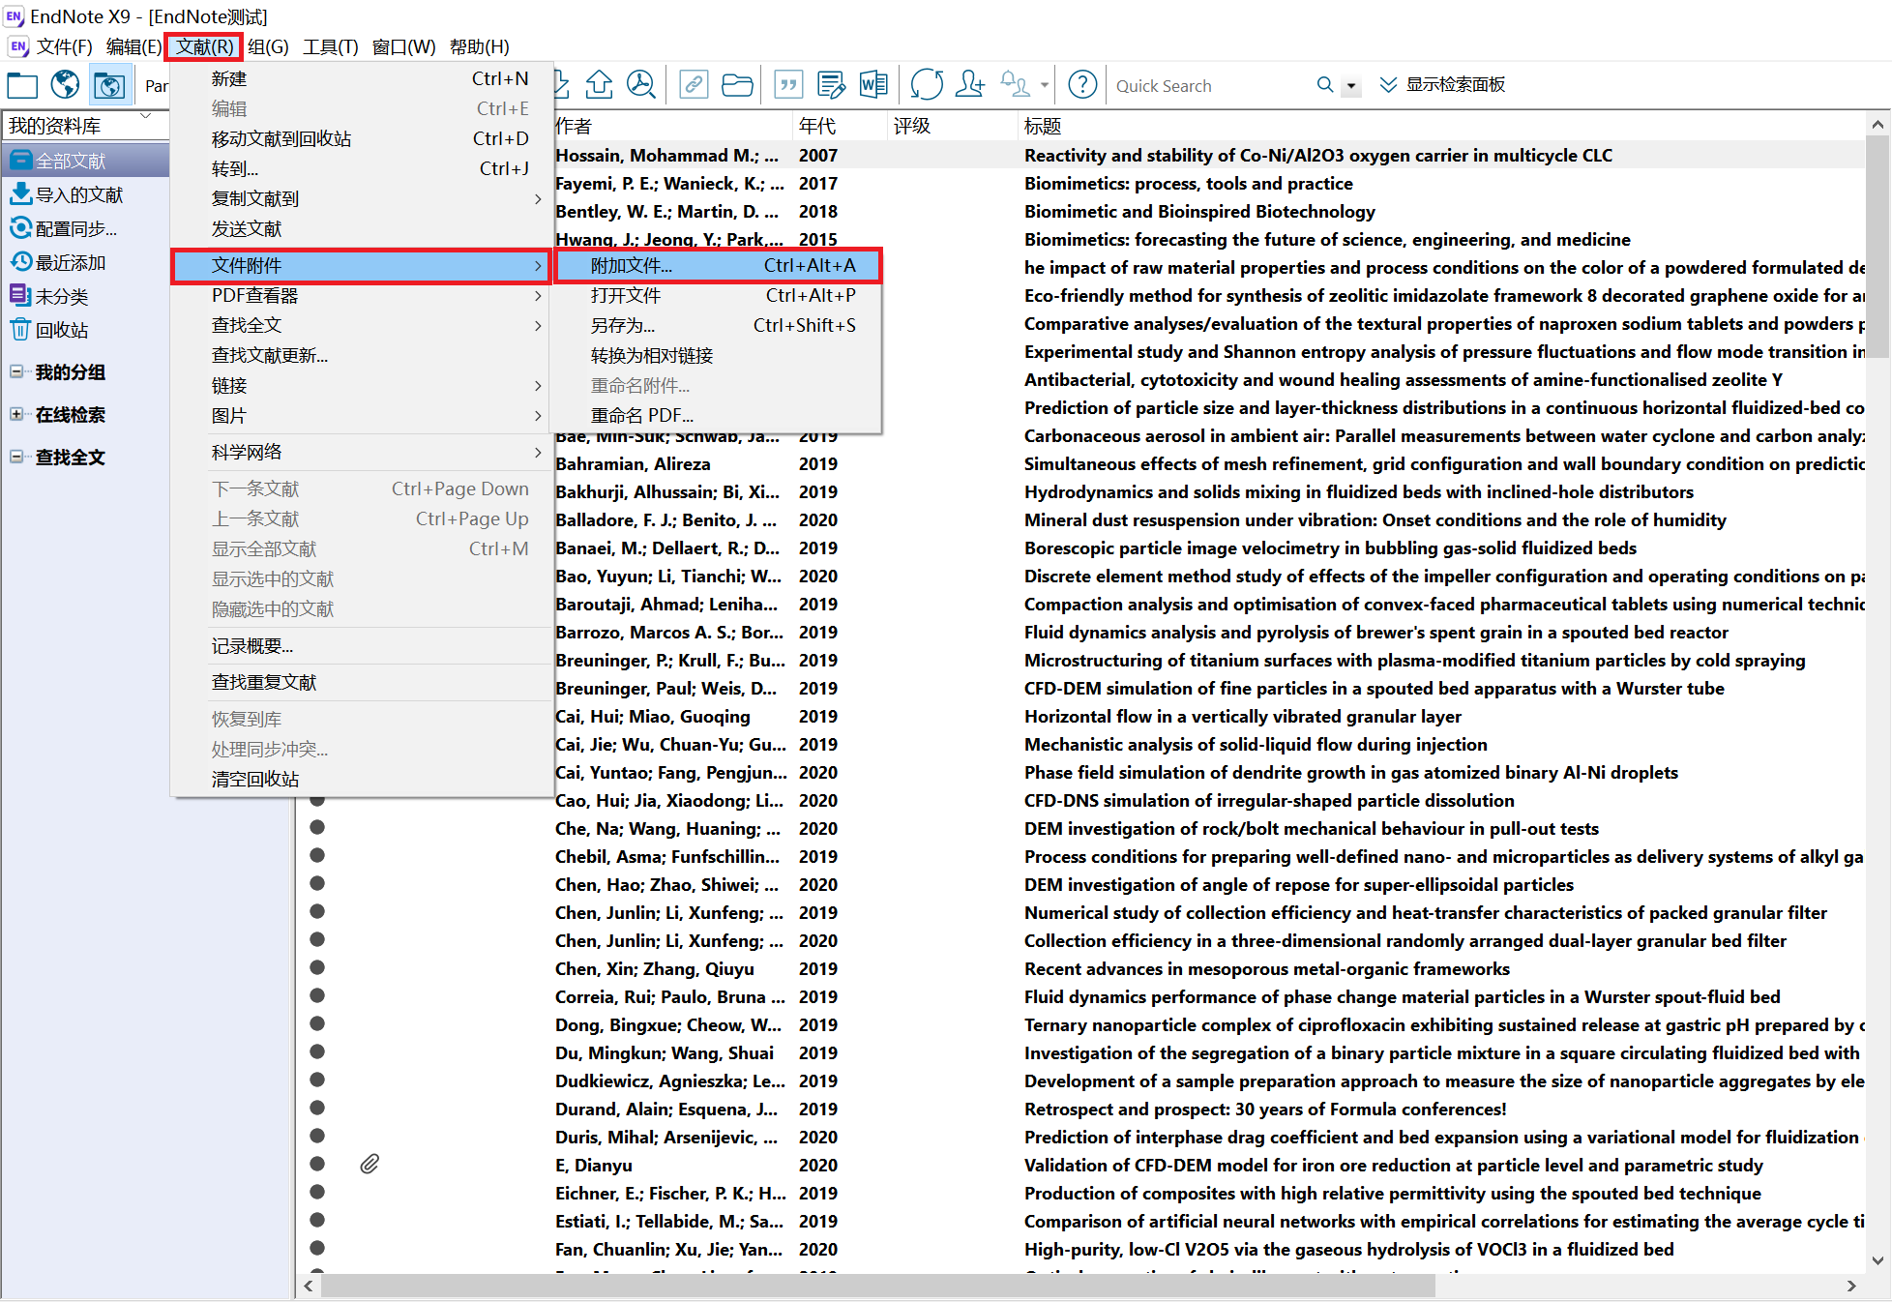Click the sync library toolbar icon
The width and height of the screenshot is (1892, 1302).
[x=927, y=85]
